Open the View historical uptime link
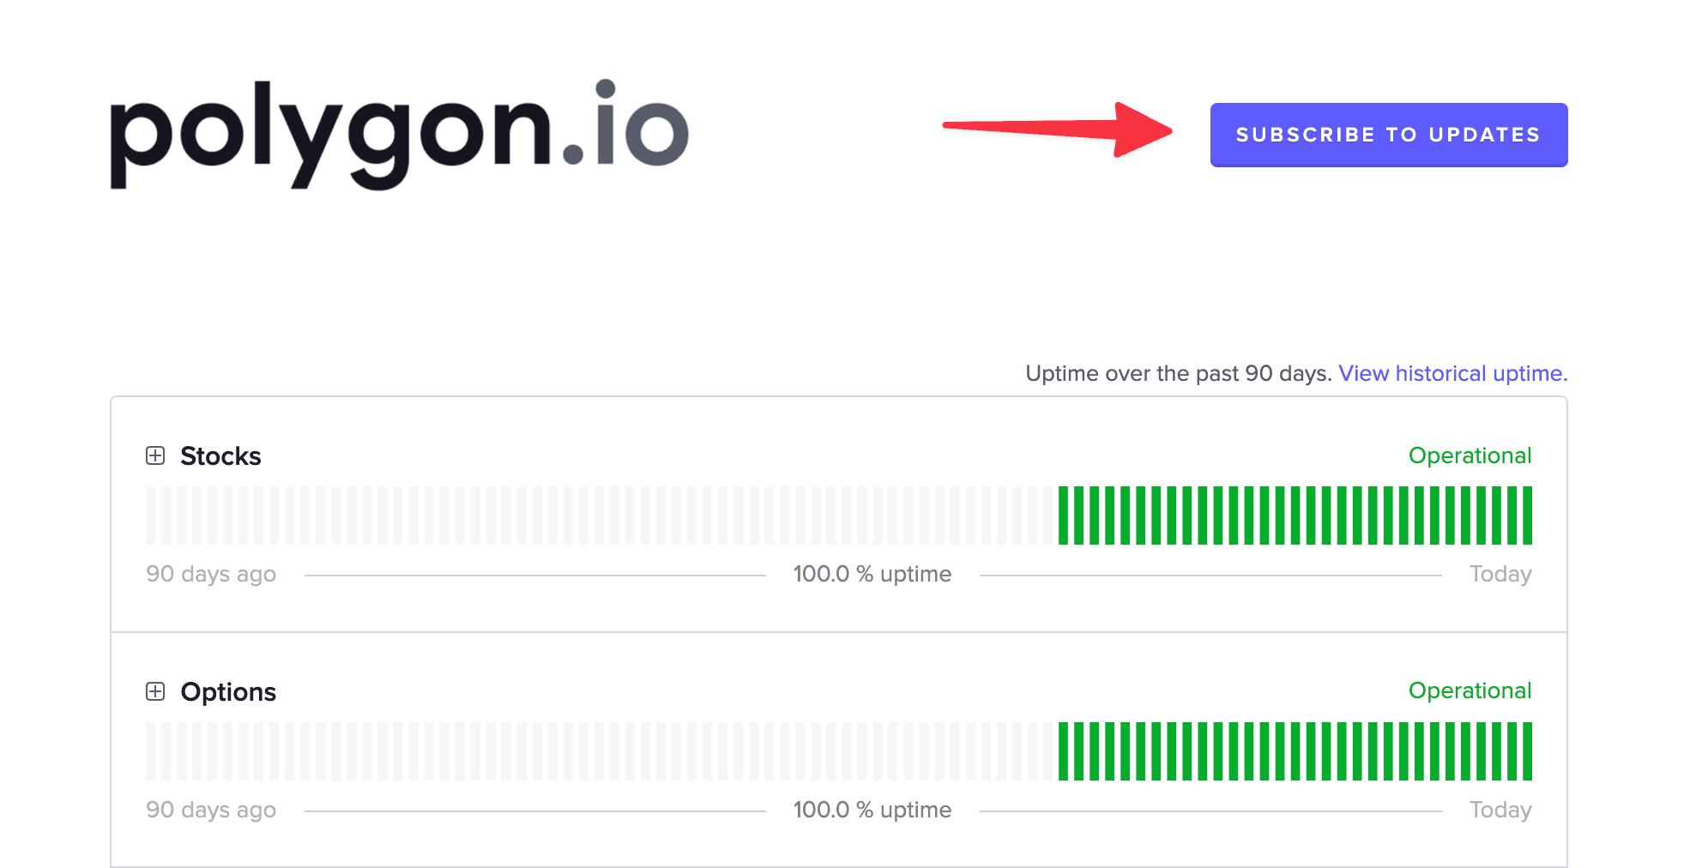Image resolution: width=1690 pixels, height=868 pixels. tap(1452, 373)
